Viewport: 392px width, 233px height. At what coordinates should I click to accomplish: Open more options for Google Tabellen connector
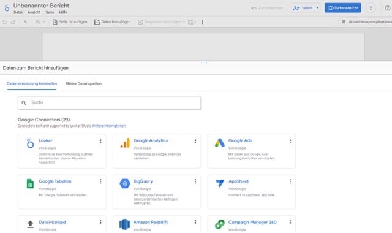(x=100, y=181)
